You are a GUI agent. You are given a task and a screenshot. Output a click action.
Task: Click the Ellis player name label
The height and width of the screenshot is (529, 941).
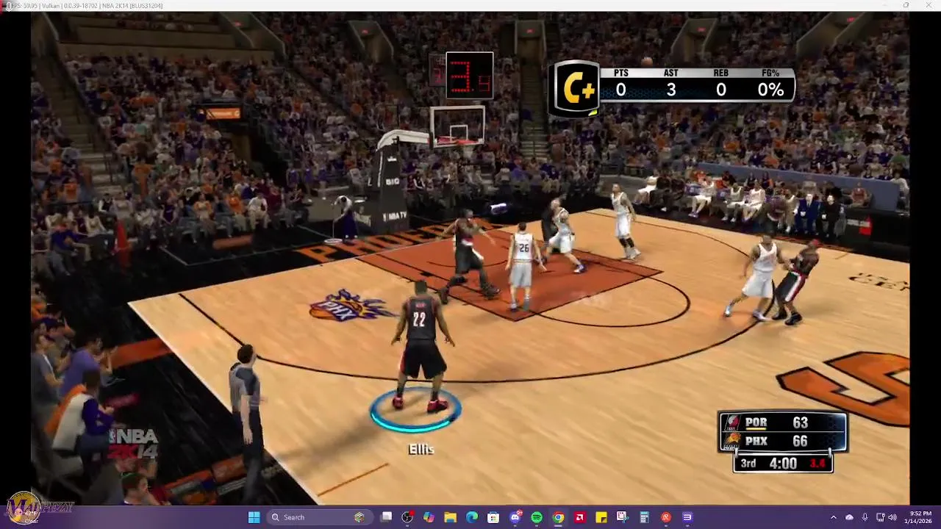[x=421, y=450]
